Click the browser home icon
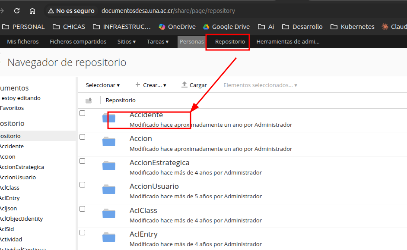The height and width of the screenshot is (250, 407). (x=32, y=11)
